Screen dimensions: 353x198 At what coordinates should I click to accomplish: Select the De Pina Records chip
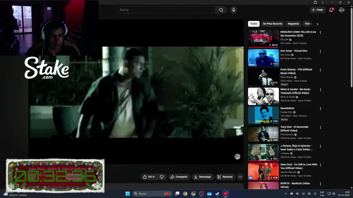[272, 24]
